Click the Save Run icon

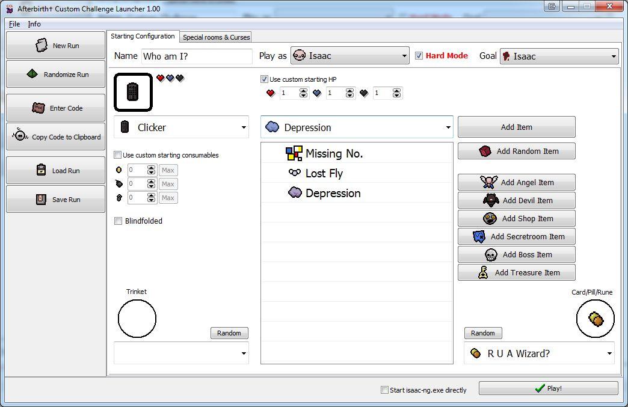[x=42, y=199]
